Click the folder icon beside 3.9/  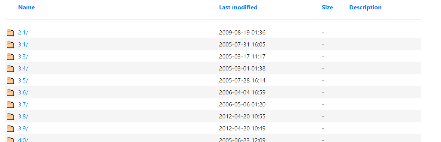coord(10,129)
